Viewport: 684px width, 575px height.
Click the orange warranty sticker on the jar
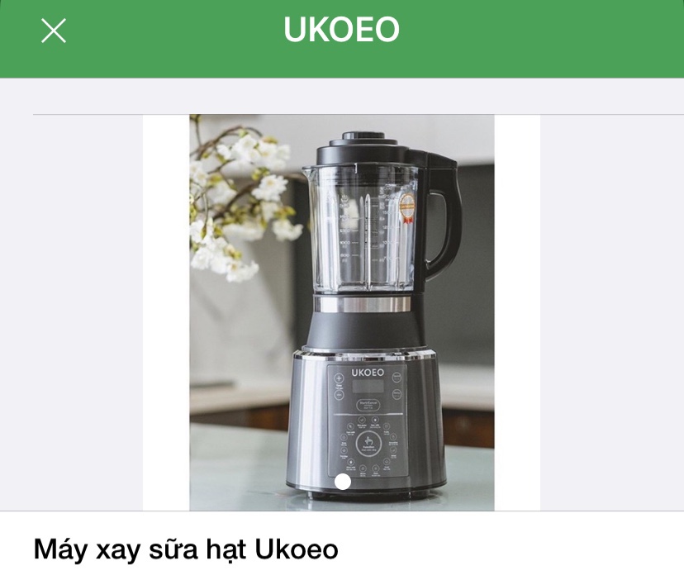pos(407,207)
